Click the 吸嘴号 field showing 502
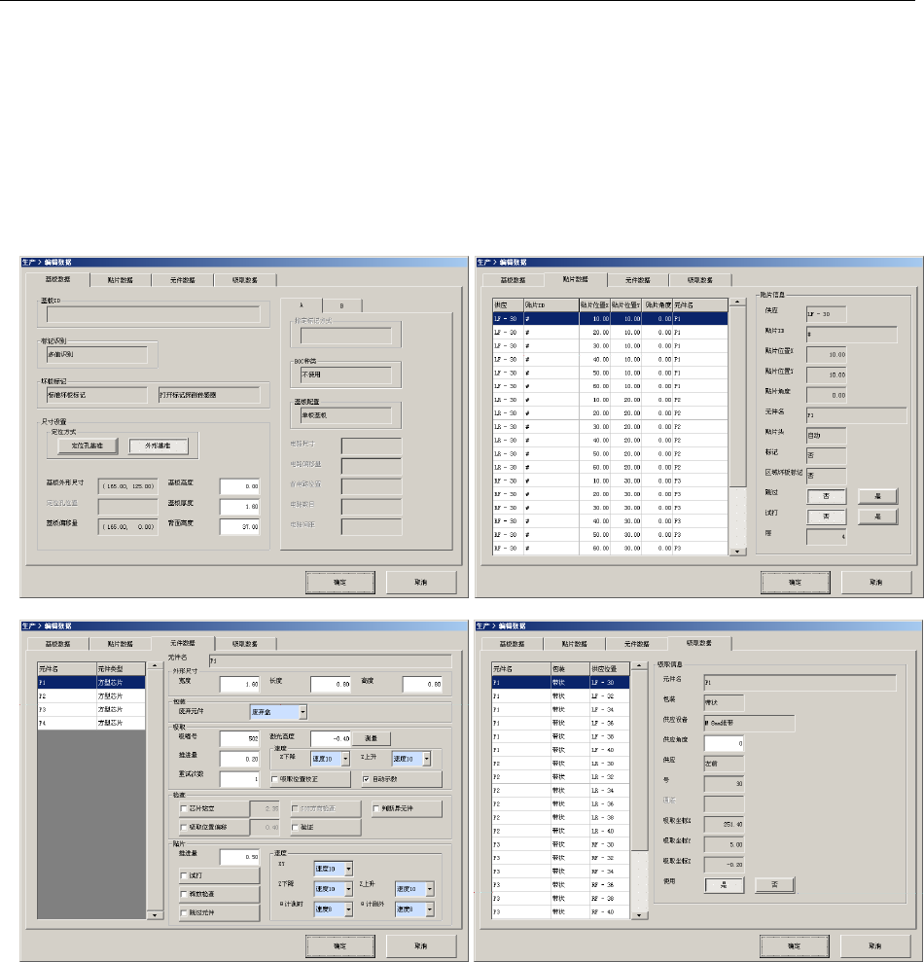 click(239, 738)
